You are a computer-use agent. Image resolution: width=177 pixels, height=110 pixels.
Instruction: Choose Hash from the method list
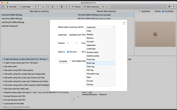click(x=100, y=77)
